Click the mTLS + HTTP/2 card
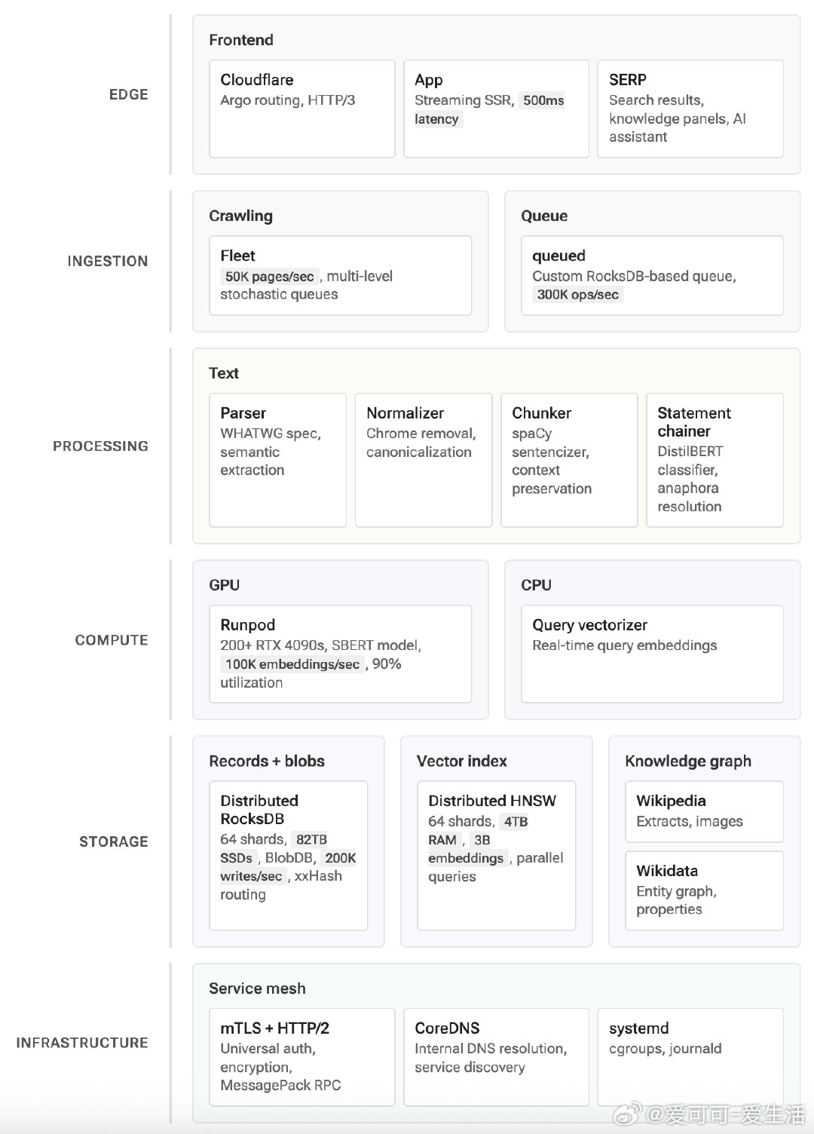The image size is (814, 1134). click(x=302, y=1058)
